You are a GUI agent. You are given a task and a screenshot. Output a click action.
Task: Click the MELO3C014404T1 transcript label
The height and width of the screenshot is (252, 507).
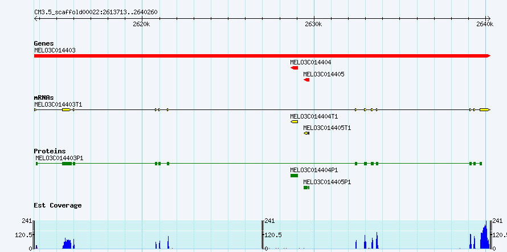[x=314, y=116]
